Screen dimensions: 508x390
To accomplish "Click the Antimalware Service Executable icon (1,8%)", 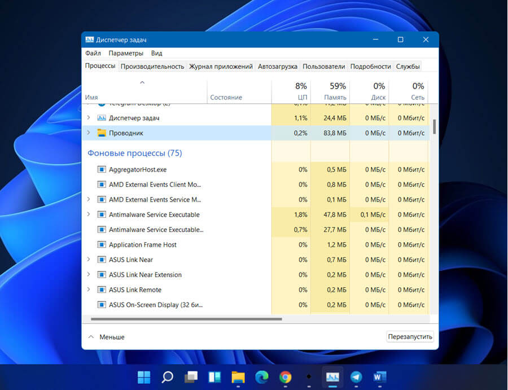I will coord(102,214).
